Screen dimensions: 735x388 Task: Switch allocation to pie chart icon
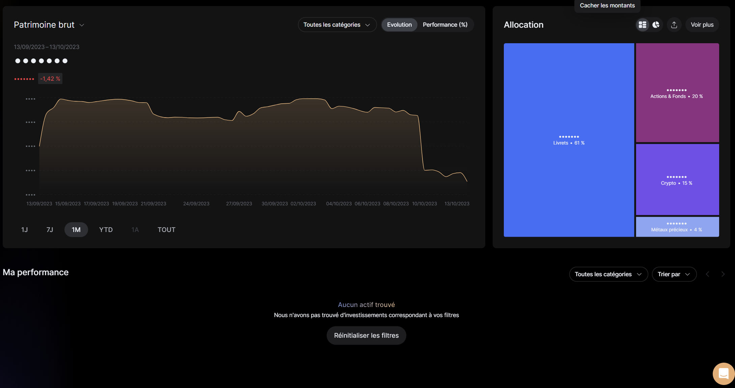pos(656,25)
